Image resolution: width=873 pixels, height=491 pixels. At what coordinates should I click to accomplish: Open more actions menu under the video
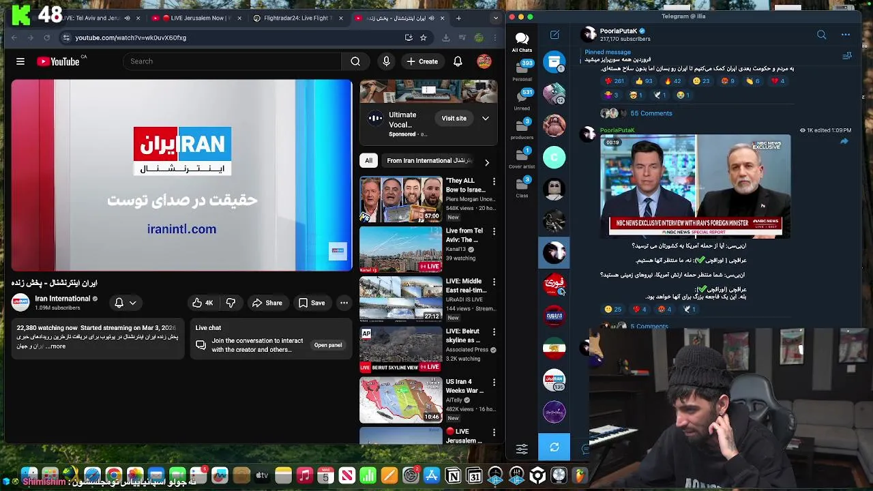(344, 303)
